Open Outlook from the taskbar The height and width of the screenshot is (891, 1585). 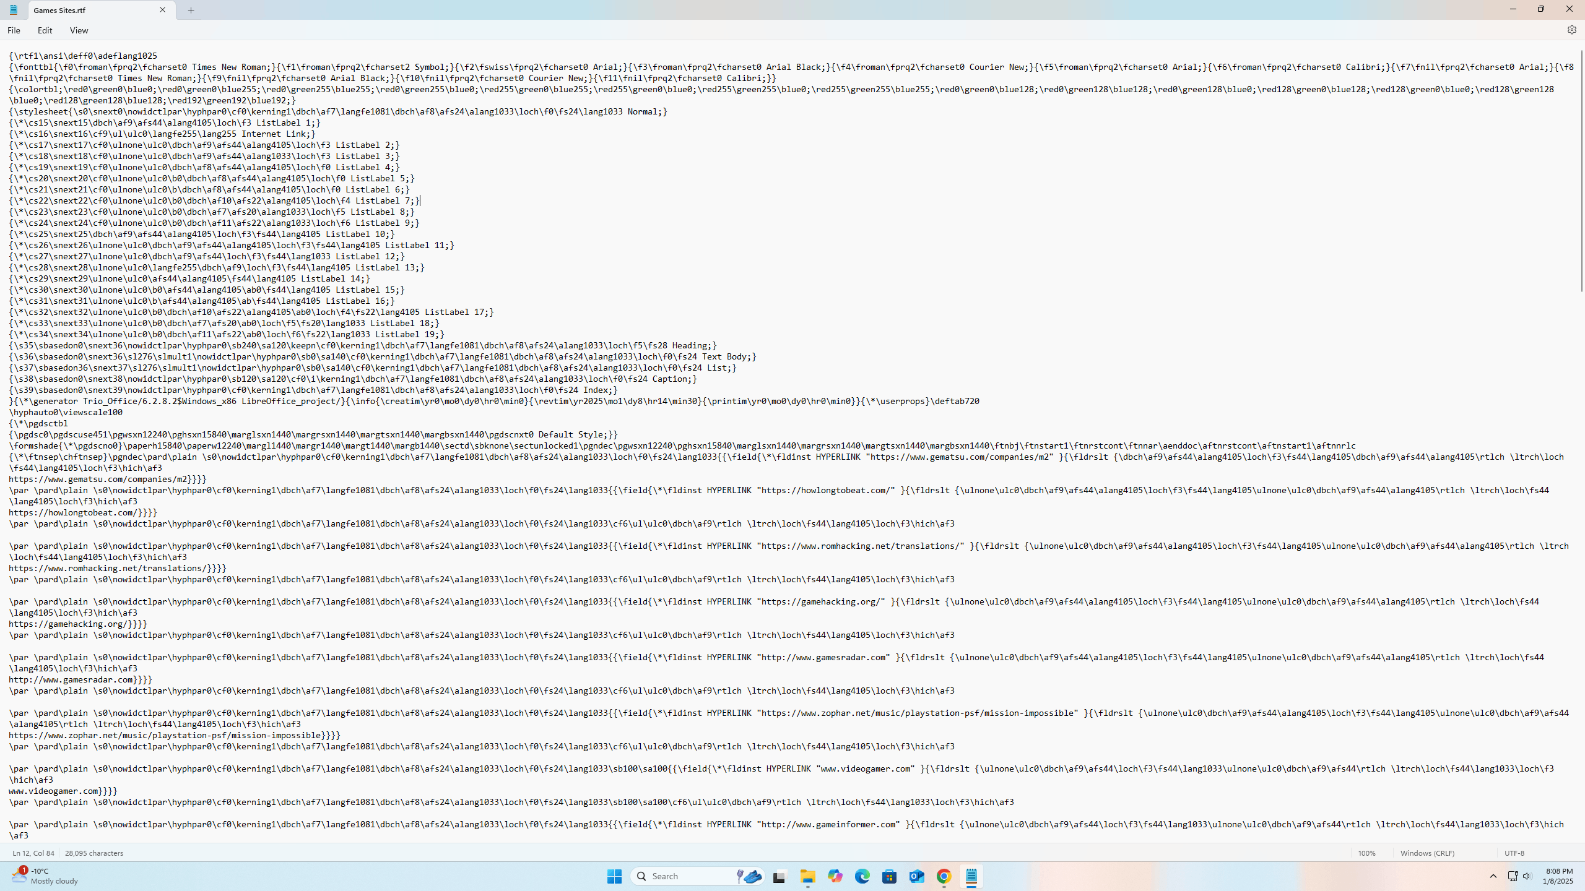916,876
